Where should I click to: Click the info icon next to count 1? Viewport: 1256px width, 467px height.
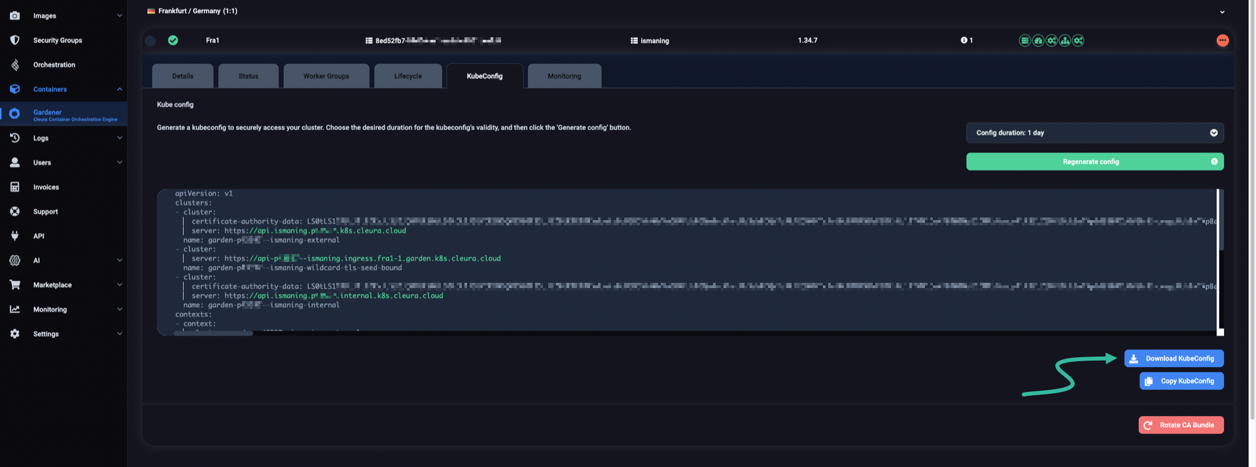(x=964, y=40)
